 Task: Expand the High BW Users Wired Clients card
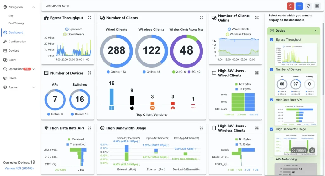point(257,73)
